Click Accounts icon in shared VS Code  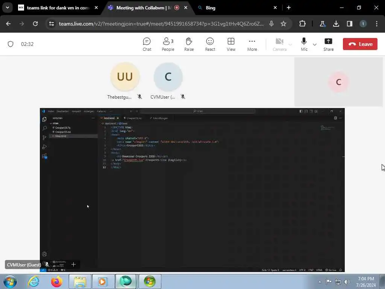point(44,254)
